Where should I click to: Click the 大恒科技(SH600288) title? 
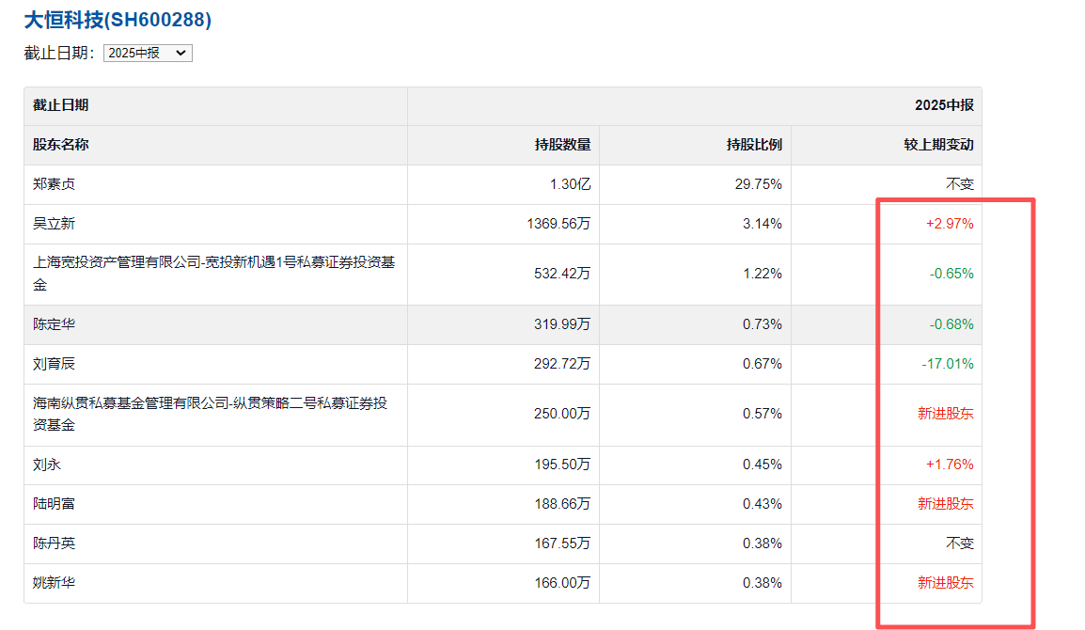tap(118, 20)
